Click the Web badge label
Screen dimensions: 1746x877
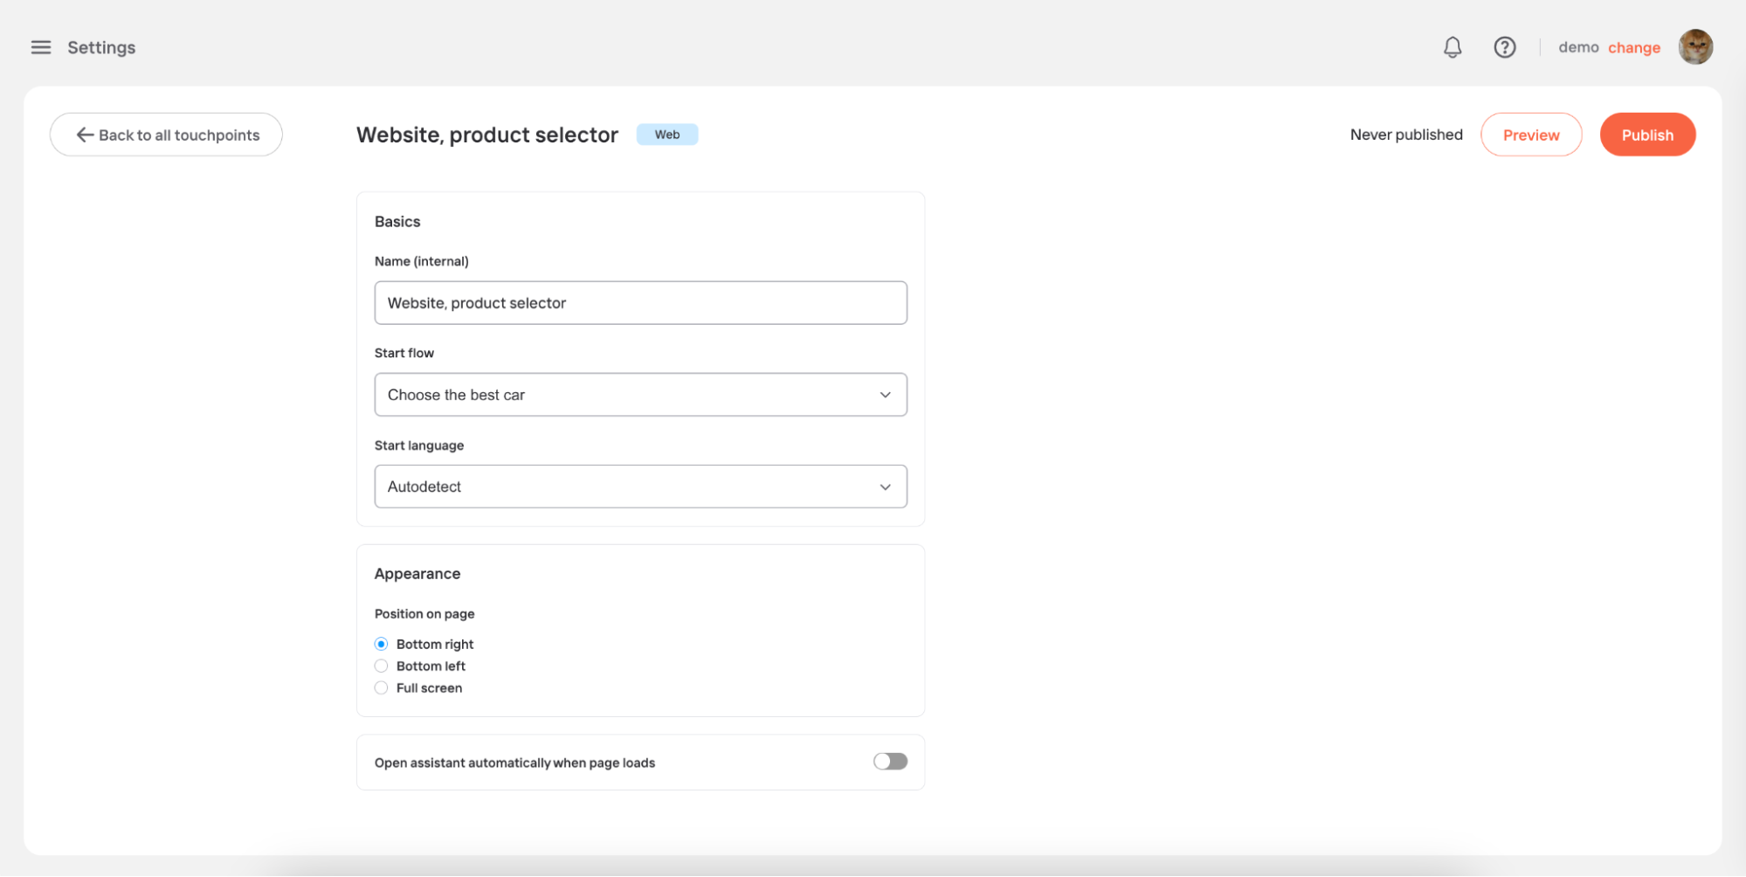click(667, 135)
